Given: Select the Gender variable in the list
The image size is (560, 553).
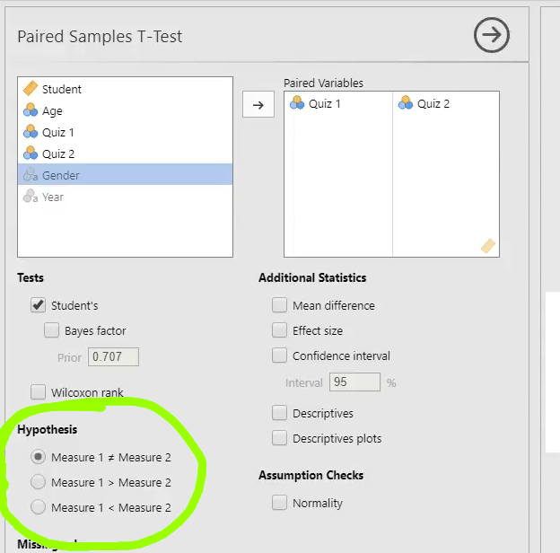Looking at the screenshot, I should point(125,174).
